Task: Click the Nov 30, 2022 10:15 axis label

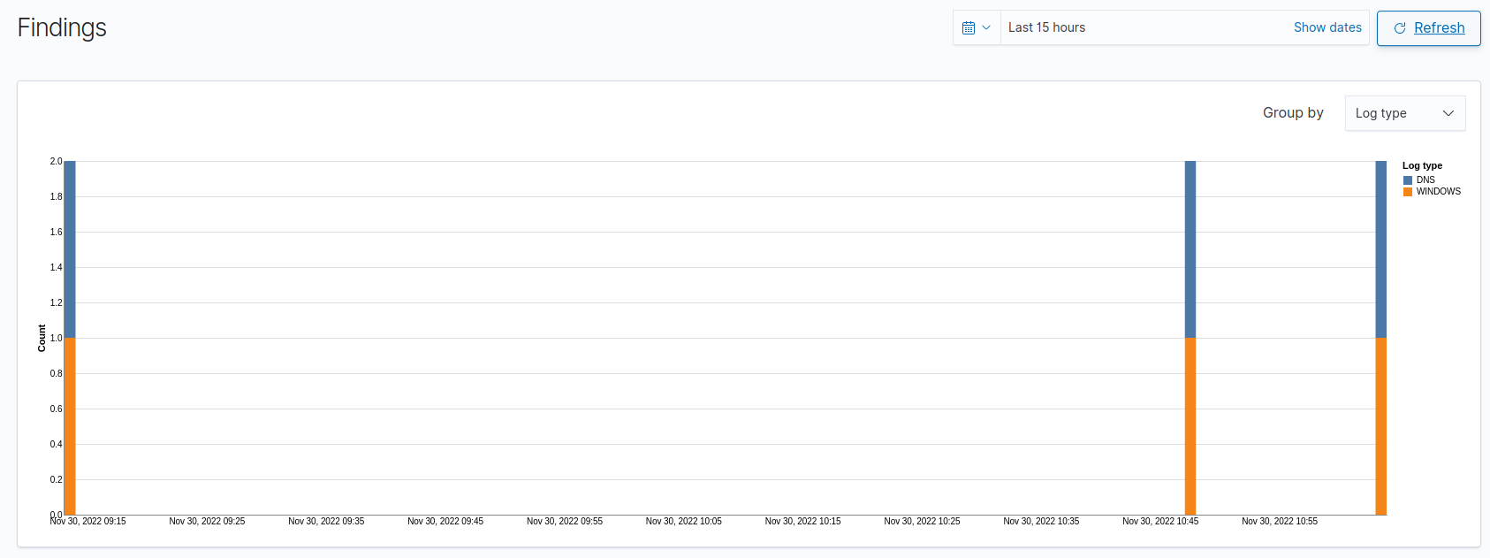Action: pyautogui.click(x=803, y=522)
